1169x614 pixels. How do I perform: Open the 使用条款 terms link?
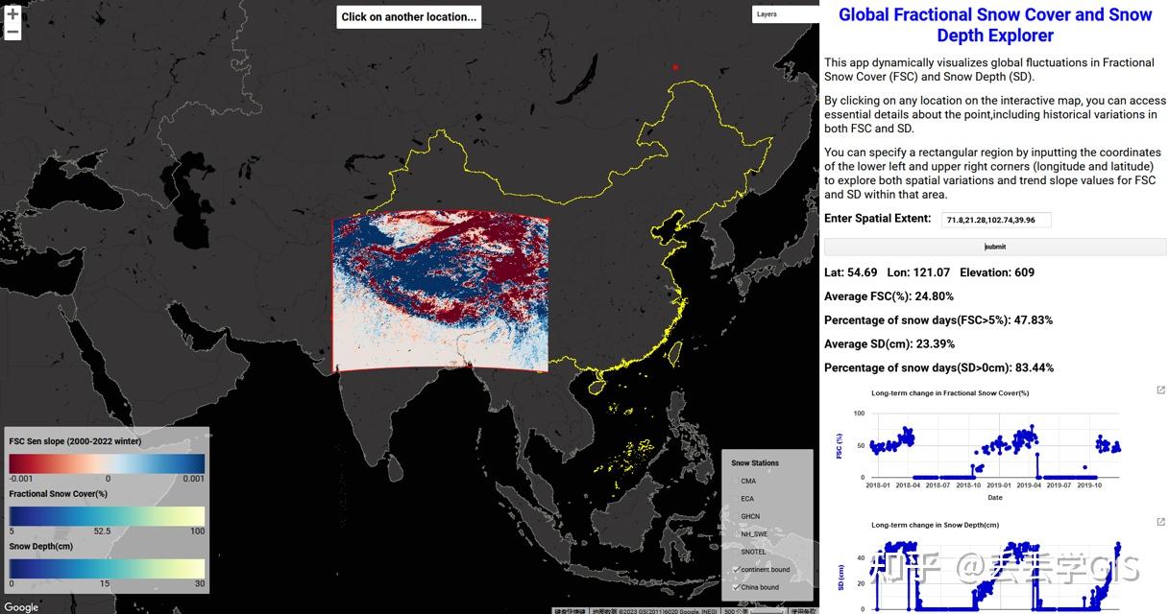click(x=805, y=610)
